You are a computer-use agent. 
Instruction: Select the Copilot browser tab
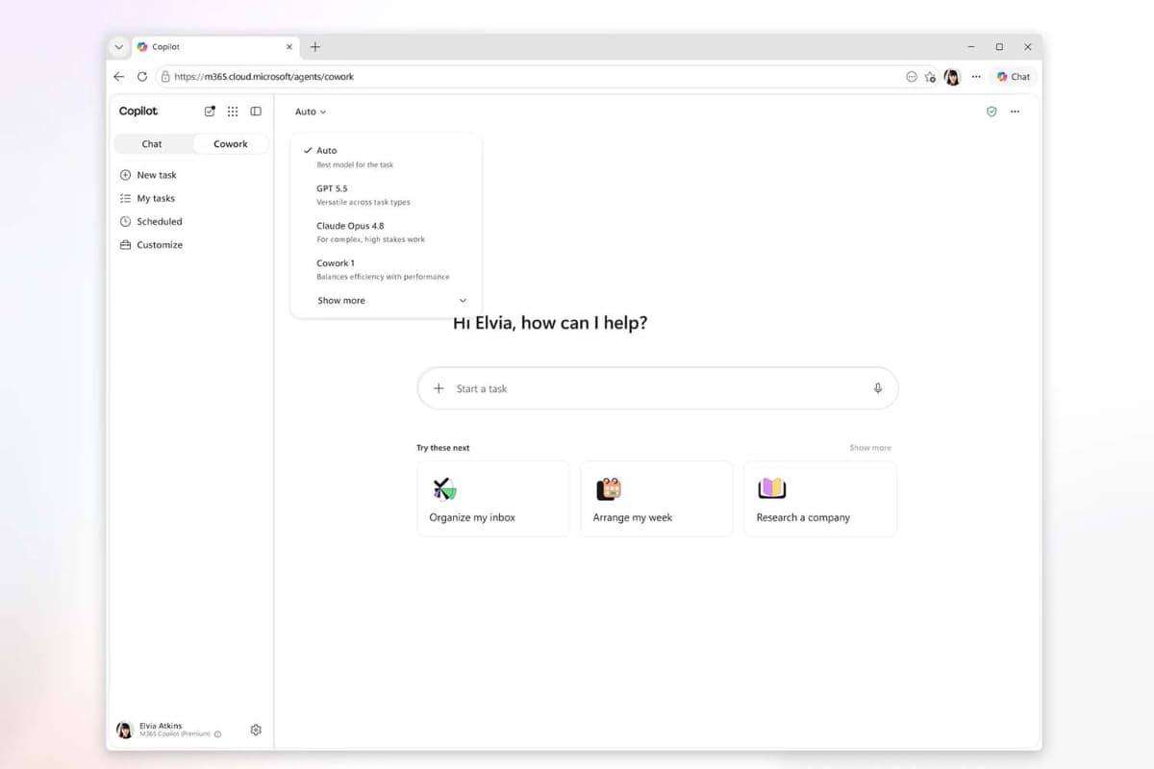[x=215, y=46]
